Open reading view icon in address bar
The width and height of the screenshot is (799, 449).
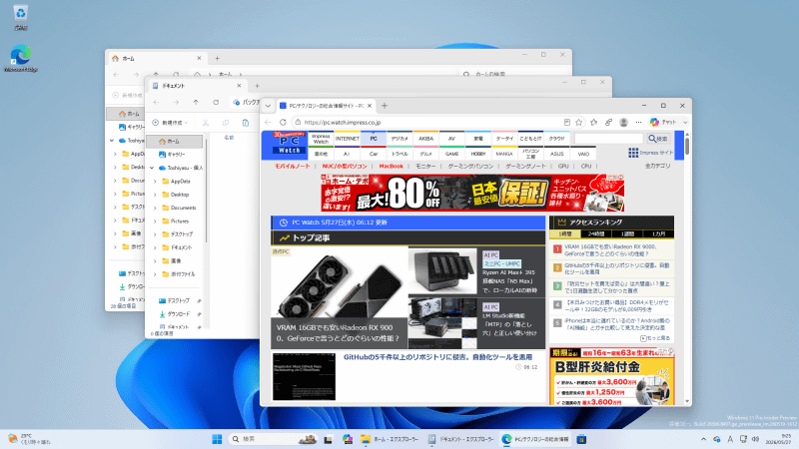coord(566,122)
